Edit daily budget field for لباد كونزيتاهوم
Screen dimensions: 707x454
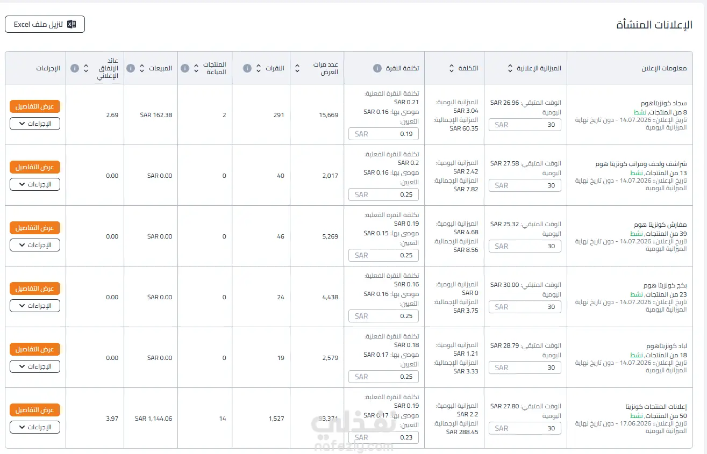pos(525,367)
